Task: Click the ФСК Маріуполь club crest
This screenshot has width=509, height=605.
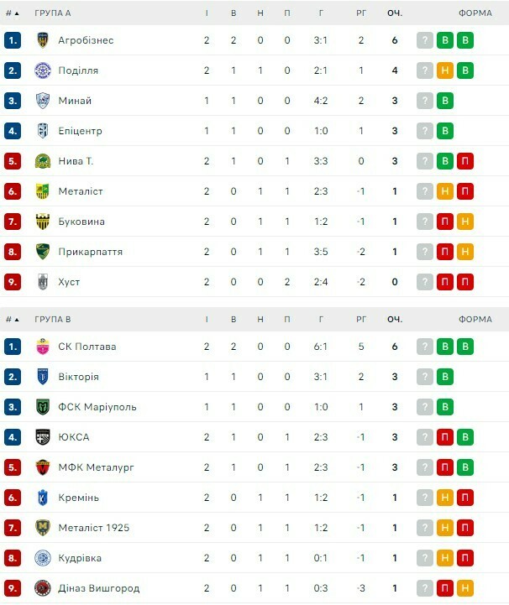Action: pos(43,407)
